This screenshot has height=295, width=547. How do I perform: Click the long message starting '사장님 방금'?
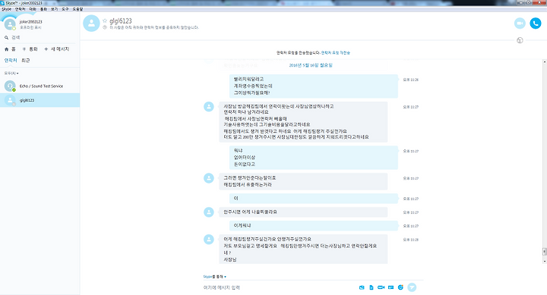(303, 122)
